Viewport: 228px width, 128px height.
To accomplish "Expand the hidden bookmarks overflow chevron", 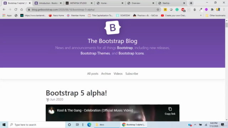I will 201,15.
